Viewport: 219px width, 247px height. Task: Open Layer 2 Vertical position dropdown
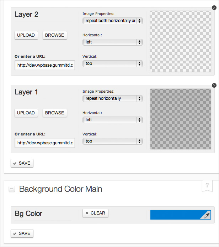pos(112,63)
